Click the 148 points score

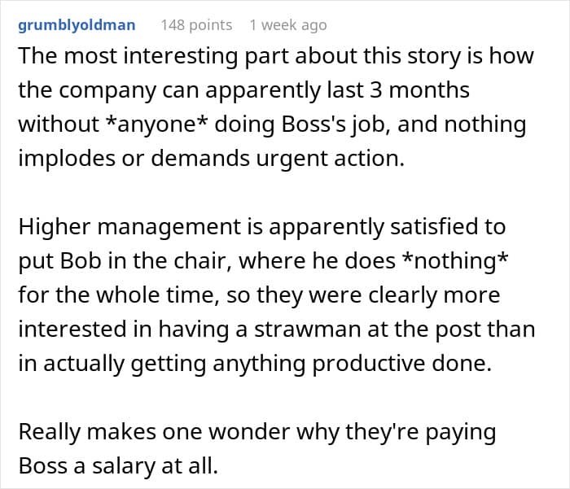(x=196, y=25)
